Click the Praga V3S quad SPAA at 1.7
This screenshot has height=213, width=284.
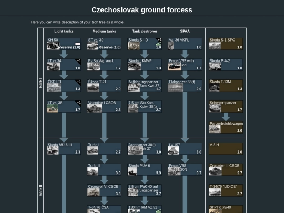tap(185, 65)
